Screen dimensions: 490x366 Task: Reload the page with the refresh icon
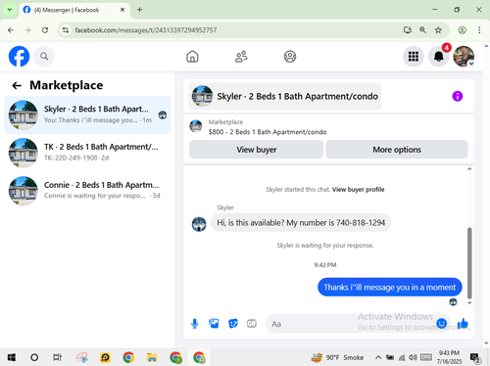pyautogui.click(x=45, y=30)
